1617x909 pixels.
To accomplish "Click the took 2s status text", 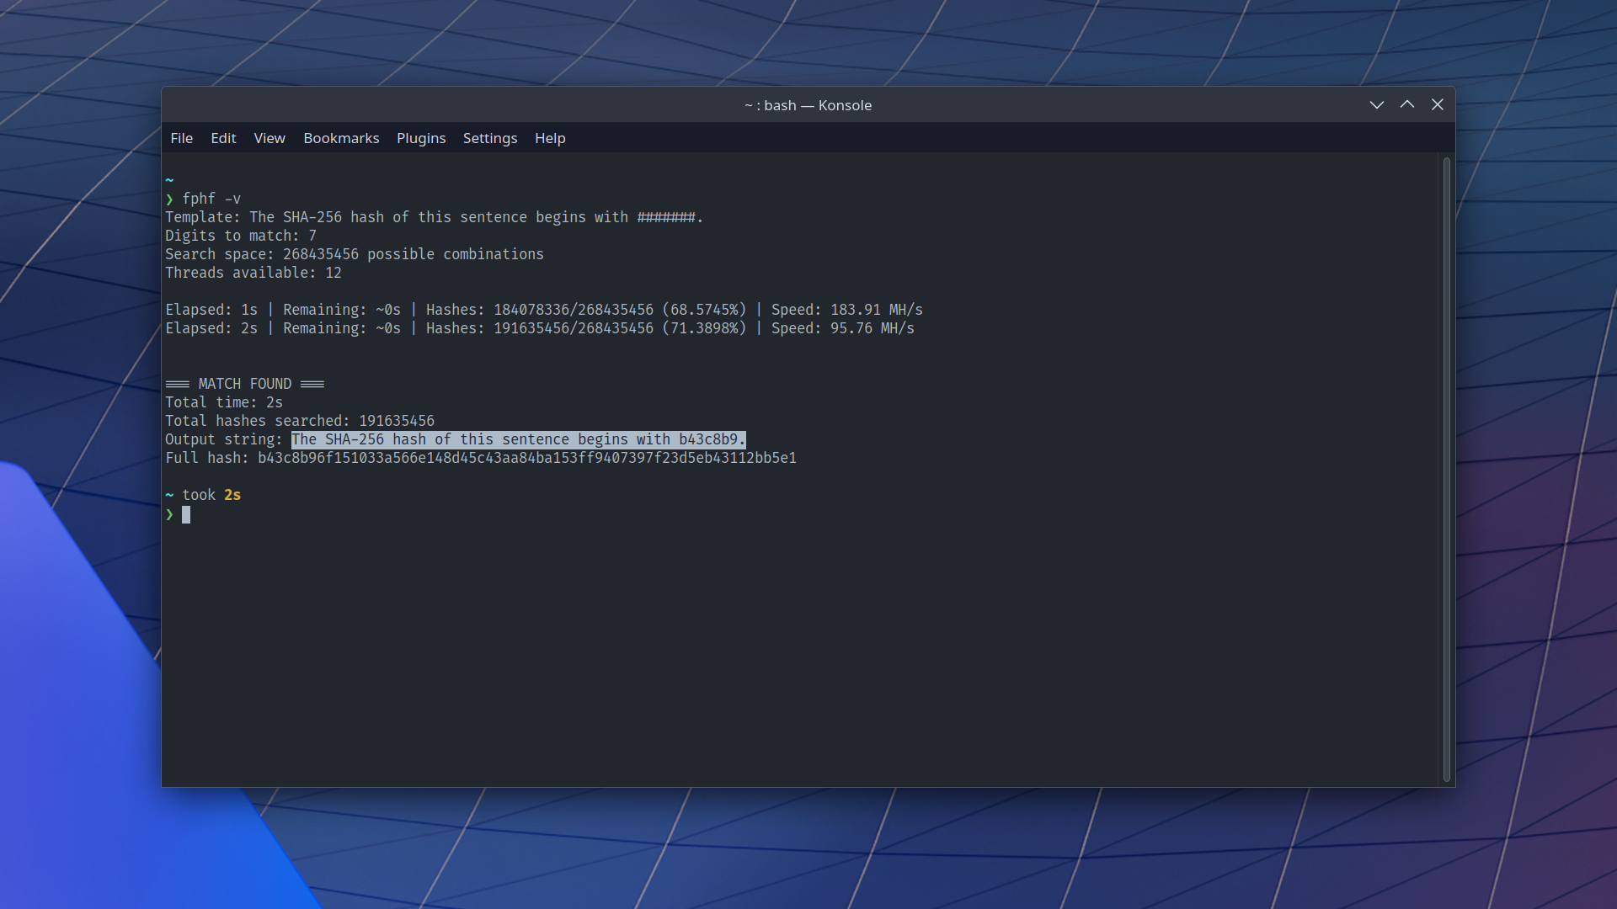I will tap(211, 495).
